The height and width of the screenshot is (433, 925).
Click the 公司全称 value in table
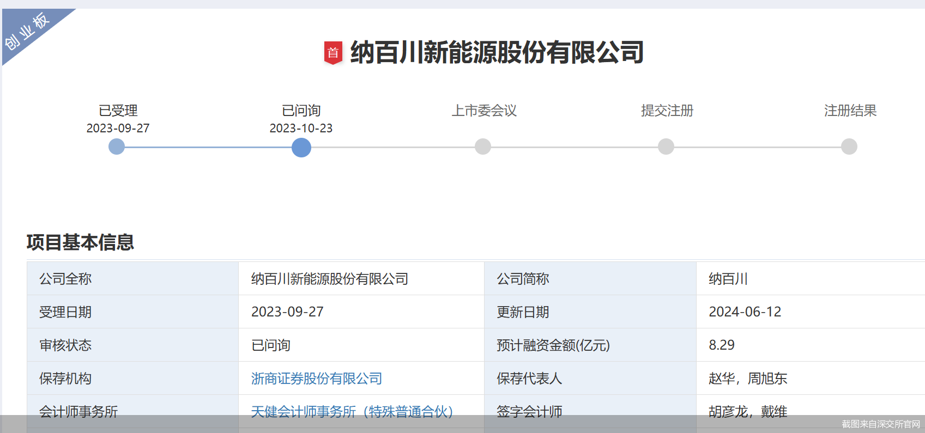361,279
